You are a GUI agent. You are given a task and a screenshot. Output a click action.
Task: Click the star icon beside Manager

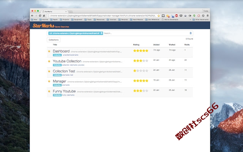[49, 81]
